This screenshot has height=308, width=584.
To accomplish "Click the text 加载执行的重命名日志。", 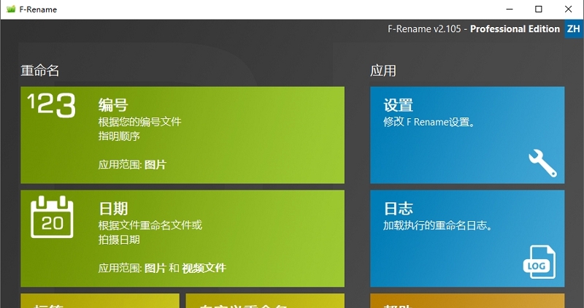I will tap(438, 226).
